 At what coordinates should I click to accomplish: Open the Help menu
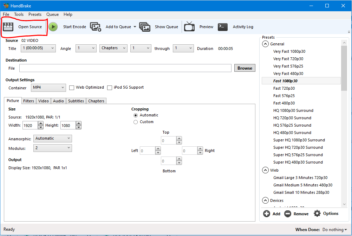pos(68,14)
